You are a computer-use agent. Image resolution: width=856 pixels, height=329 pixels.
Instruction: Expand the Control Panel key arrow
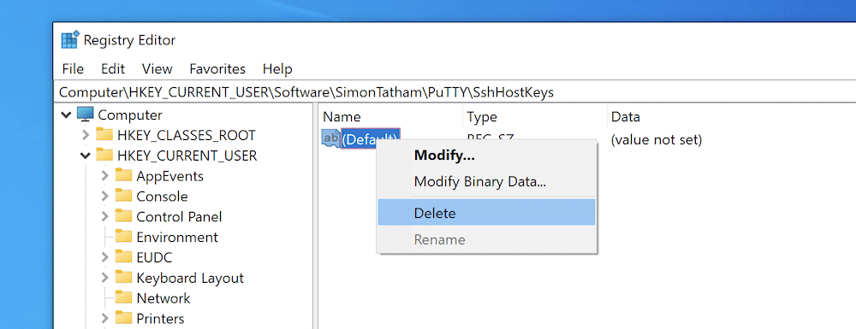click(x=104, y=216)
